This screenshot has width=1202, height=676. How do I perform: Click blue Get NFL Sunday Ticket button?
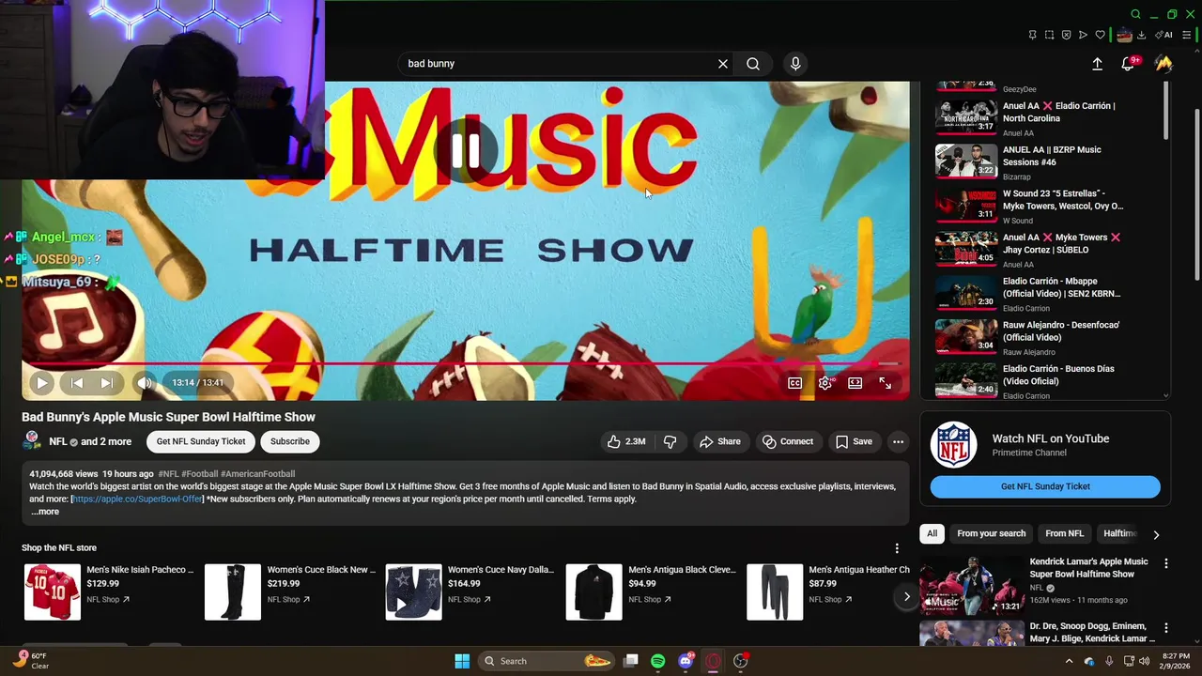coord(1045,486)
